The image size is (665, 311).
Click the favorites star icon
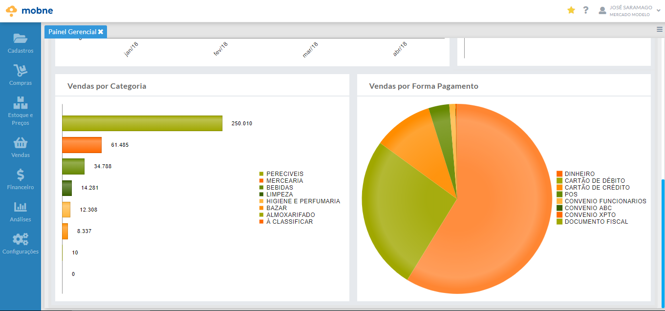(x=571, y=10)
